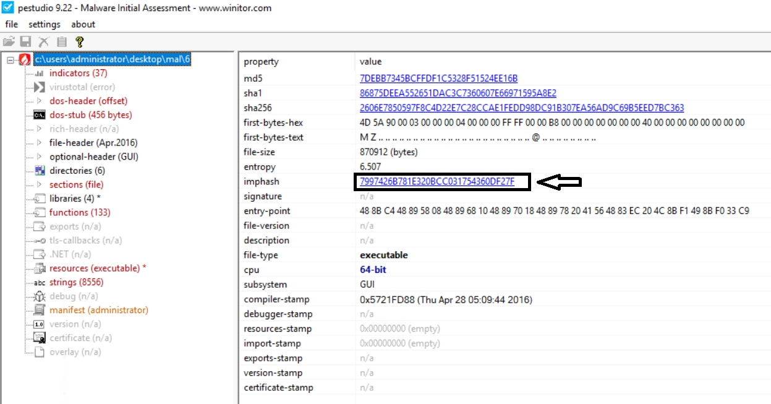This screenshot has height=404, width=771.
Task: Expand the optional-header (GUI) node arrow
Action: coord(39,157)
